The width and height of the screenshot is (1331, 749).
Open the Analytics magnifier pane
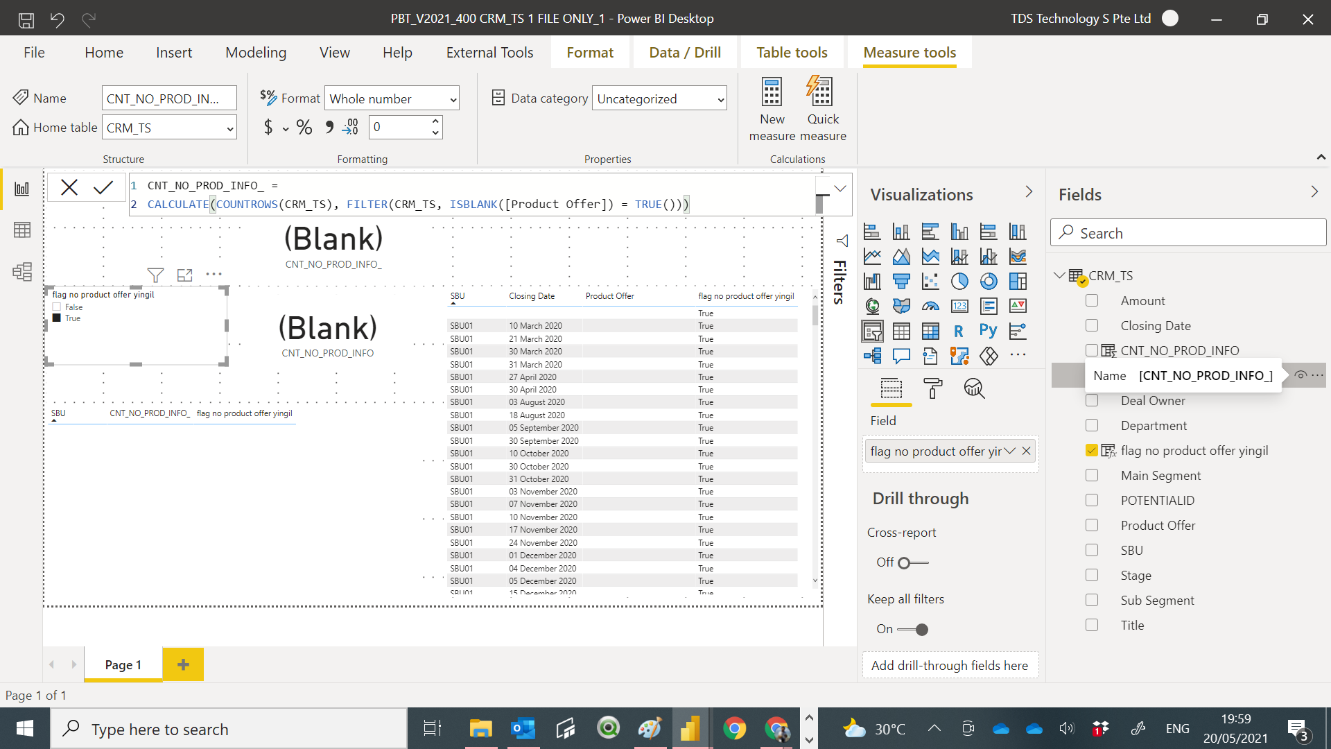(974, 388)
